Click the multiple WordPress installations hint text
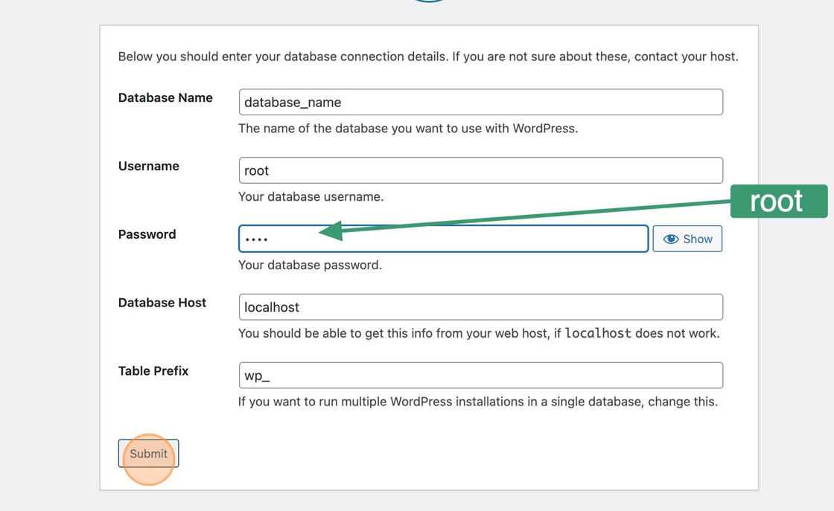This screenshot has width=834, height=511. (477, 402)
